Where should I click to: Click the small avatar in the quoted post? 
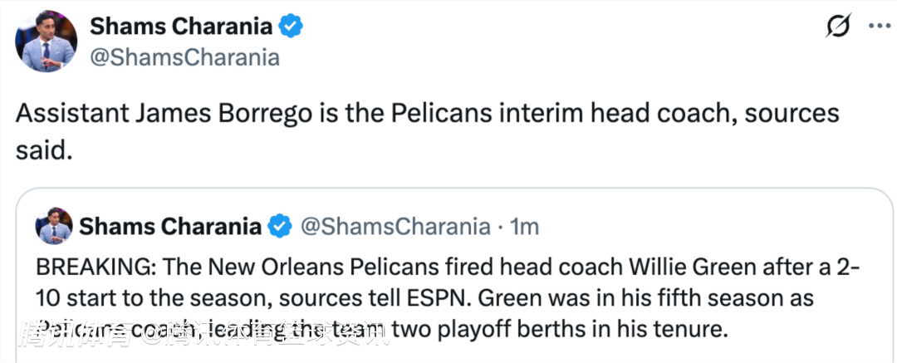tap(54, 226)
